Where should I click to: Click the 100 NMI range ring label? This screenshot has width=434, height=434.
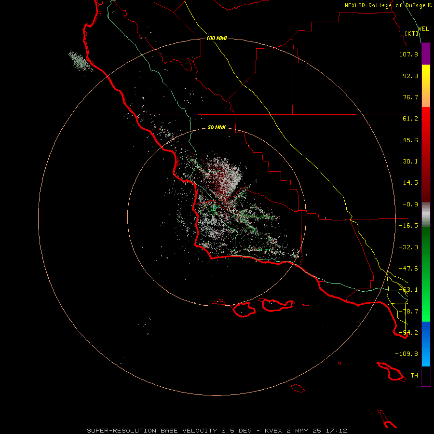(x=217, y=38)
